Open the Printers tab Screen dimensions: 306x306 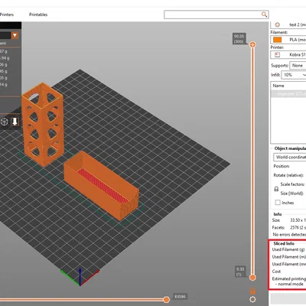tap(7, 15)
